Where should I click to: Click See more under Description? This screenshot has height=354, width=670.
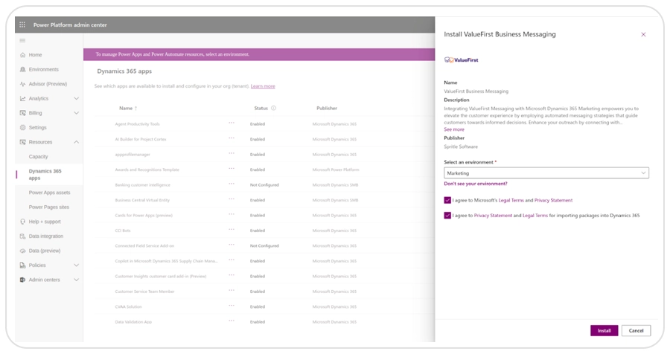pyautogui.click(x=454, y=129)
